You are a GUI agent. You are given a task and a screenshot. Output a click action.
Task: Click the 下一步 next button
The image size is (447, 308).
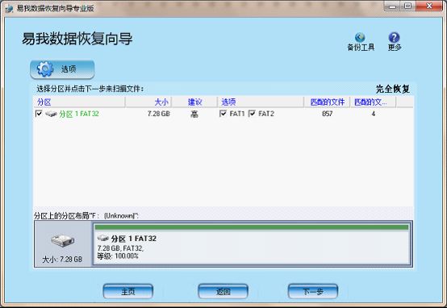[x=313, y=291]
